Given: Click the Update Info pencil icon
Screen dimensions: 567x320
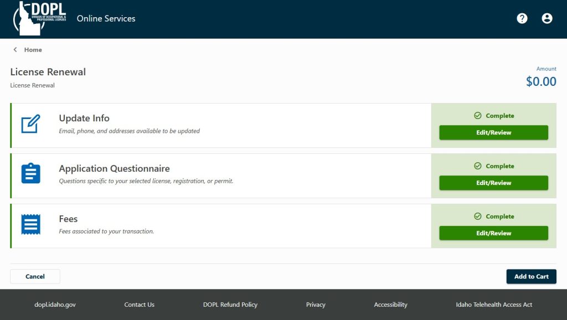Looking at the screenshot, I should pyautogui.click(x=31, y=123).
